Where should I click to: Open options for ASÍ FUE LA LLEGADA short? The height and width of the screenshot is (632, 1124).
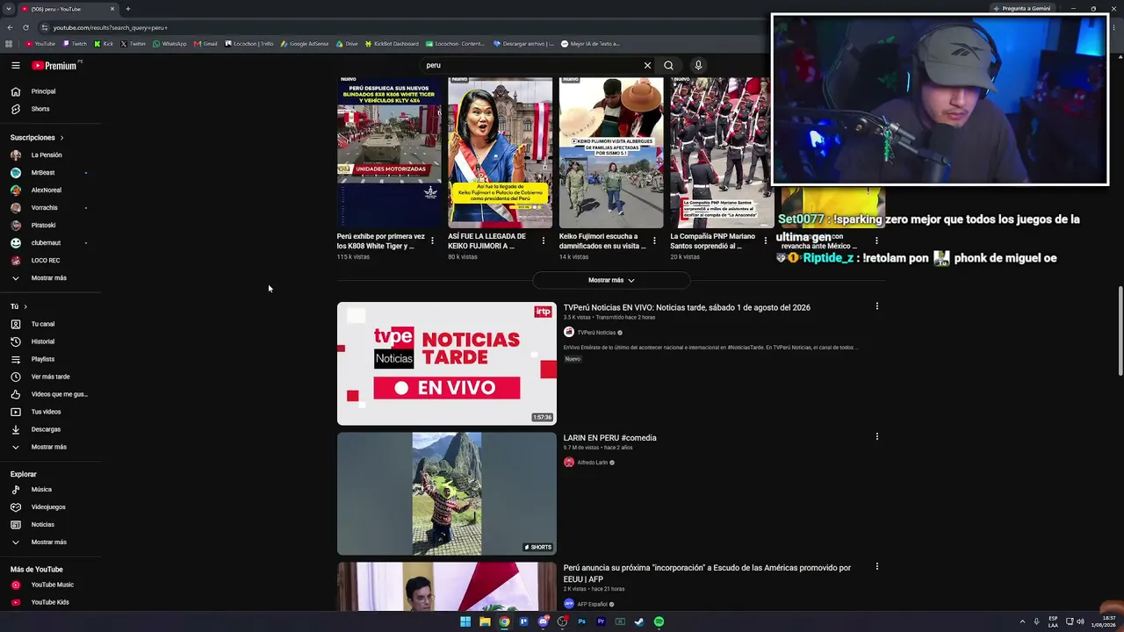pyautogui.click(x=544, y=241)
